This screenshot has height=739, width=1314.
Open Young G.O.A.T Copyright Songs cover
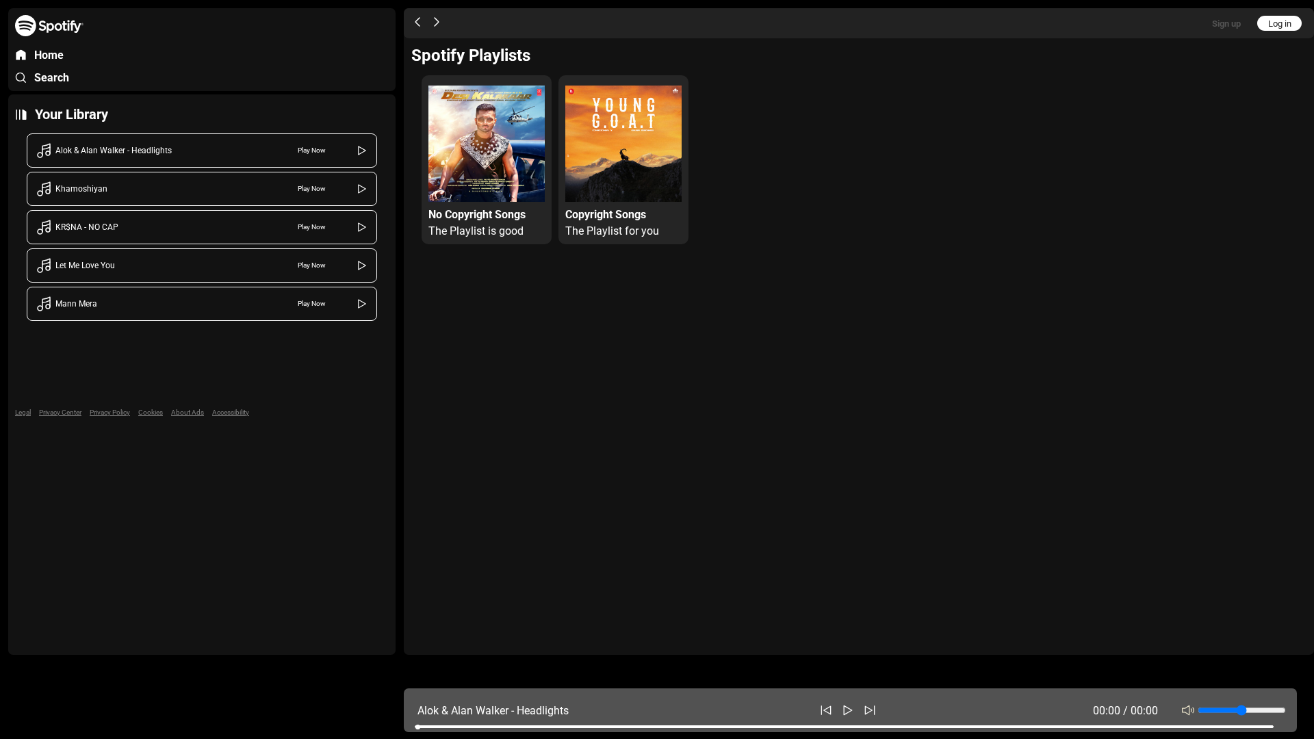pyautogui.click(x=623, y=144)
